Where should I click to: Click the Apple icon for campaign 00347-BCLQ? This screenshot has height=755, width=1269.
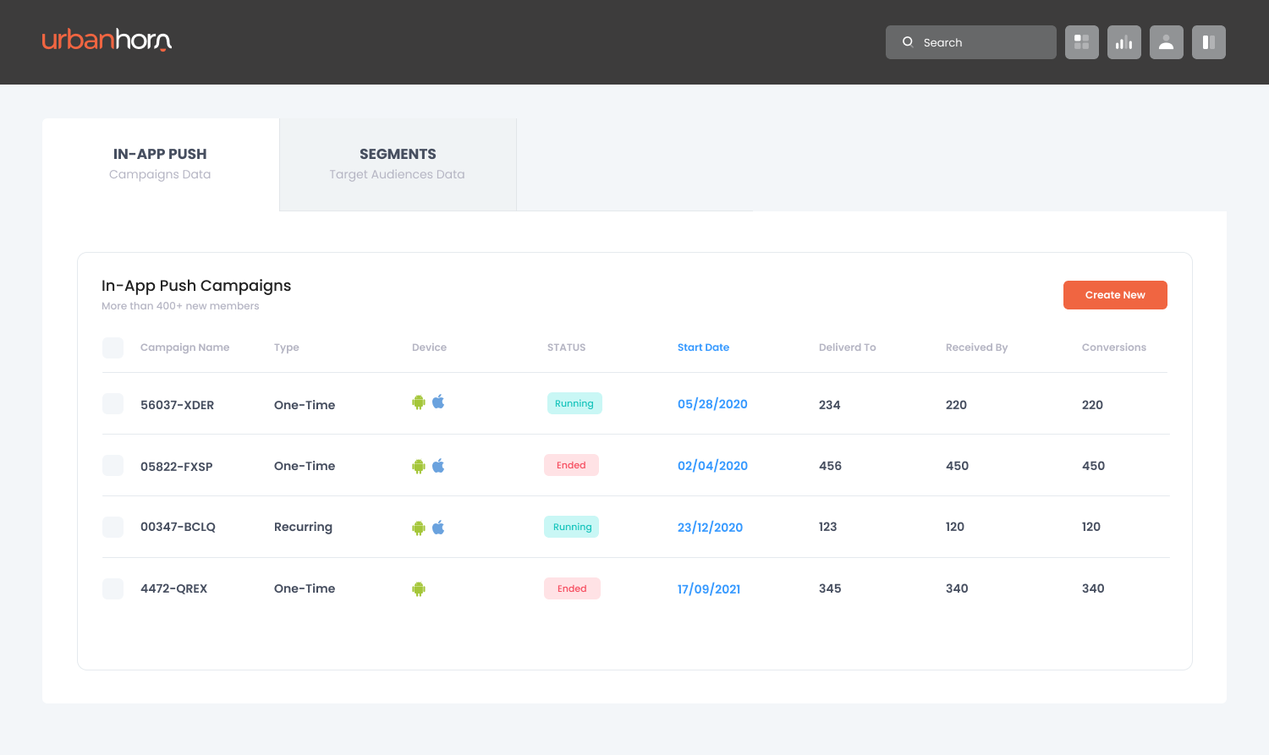(438, 528)
